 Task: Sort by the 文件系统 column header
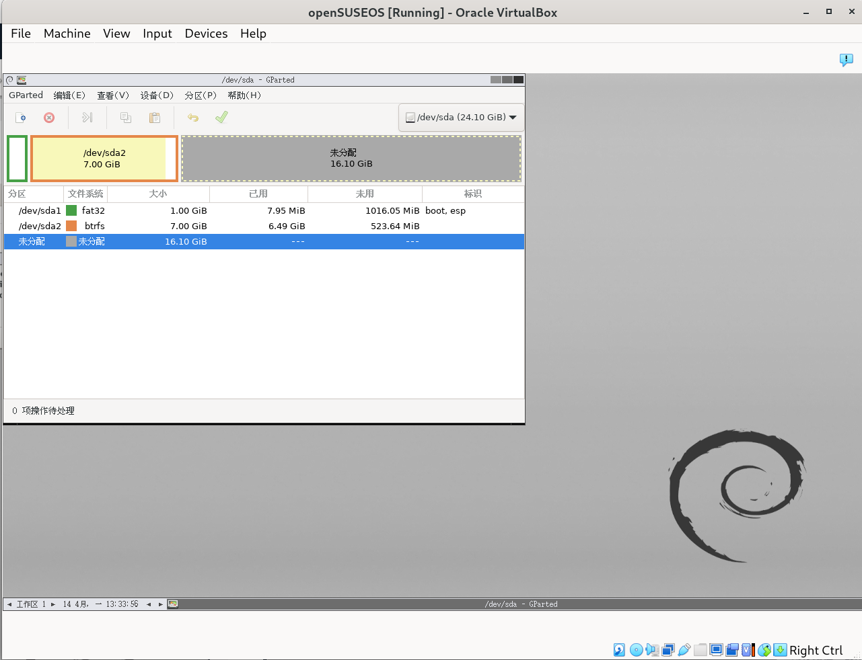(85, 194)
